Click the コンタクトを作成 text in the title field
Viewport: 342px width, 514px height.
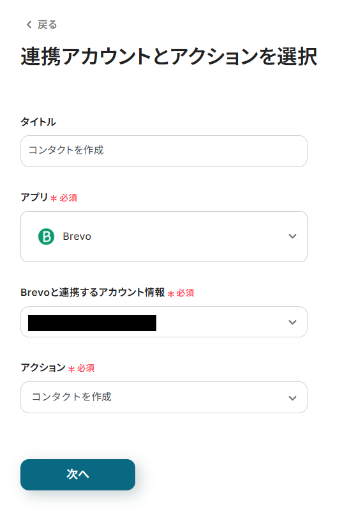pos(66,150)
